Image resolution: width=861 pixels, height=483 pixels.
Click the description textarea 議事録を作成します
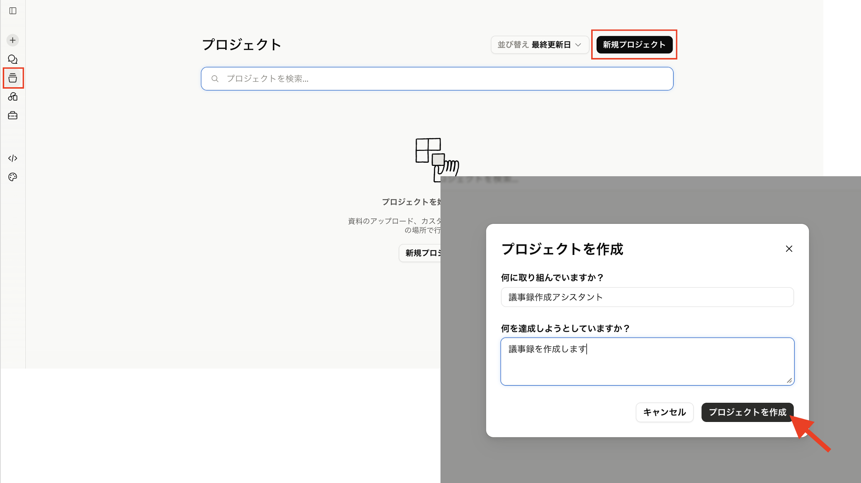tap(647, 361)
